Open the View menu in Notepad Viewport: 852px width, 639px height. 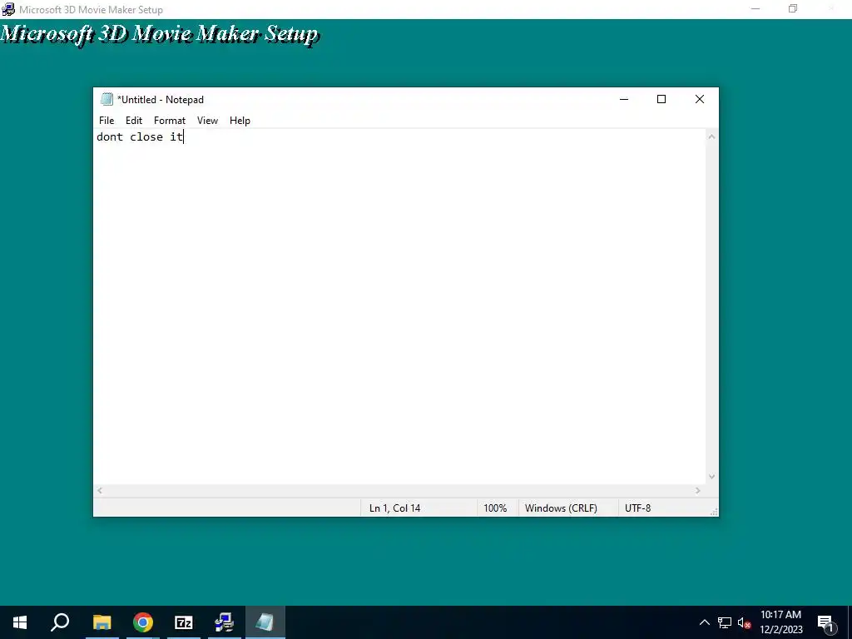click(x=207, y=121)
